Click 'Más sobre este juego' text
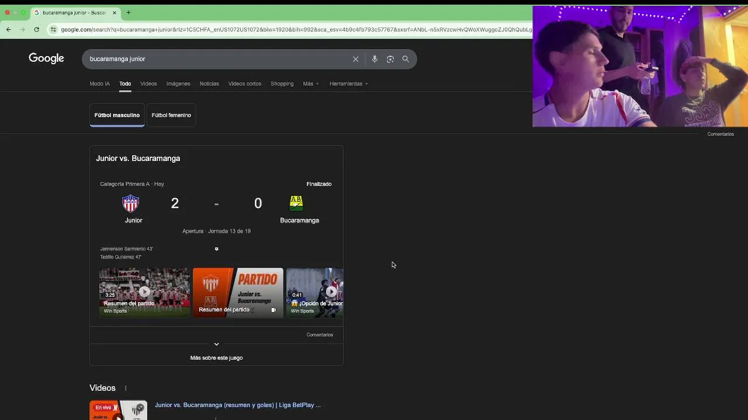748x420 pixels. point(216,358)
